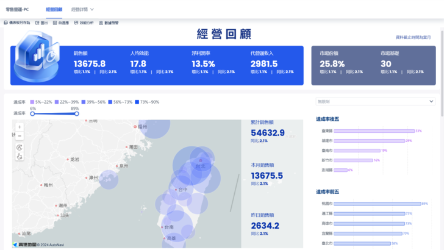This screenshot has width=444, height=250.
Task: Click the right 89% slider handle
Action: coord(76,113)
